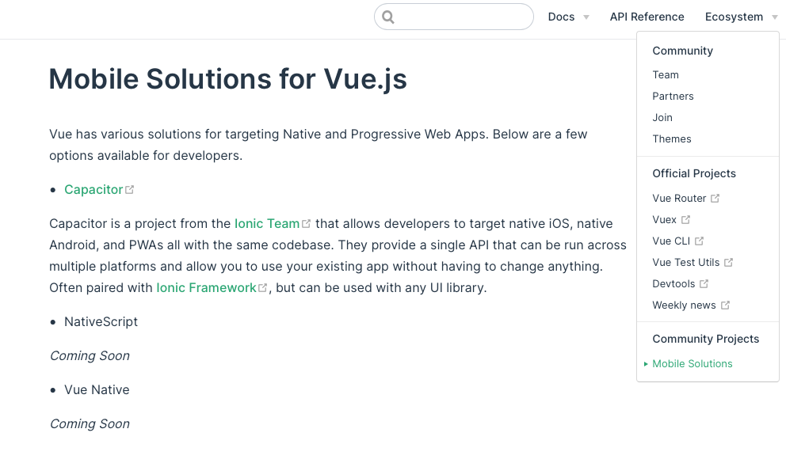Click Coming Soon under Vue Native
Image resolution: width=786 pixels, height=463 pixels.
pyautogui.click(x=90, y=424)
